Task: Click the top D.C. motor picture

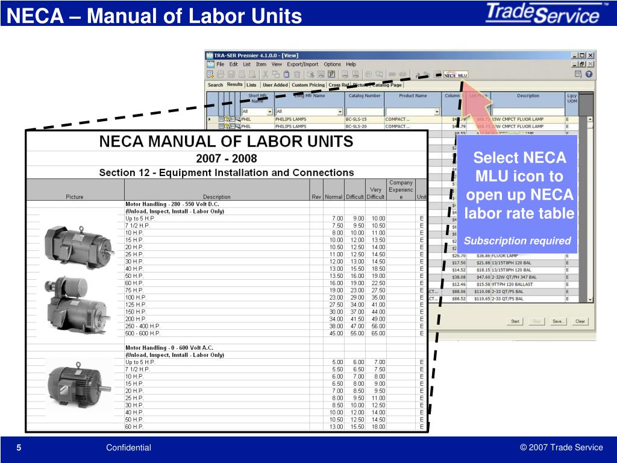Action: [x=79, y=247]
